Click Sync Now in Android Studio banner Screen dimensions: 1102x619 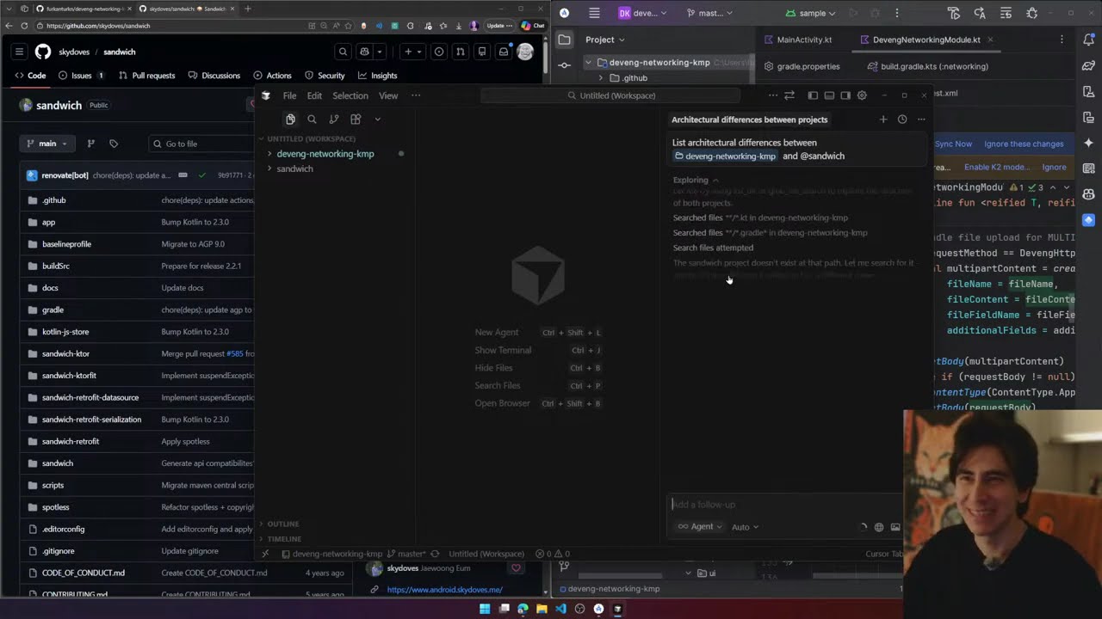tap(953, 144)
